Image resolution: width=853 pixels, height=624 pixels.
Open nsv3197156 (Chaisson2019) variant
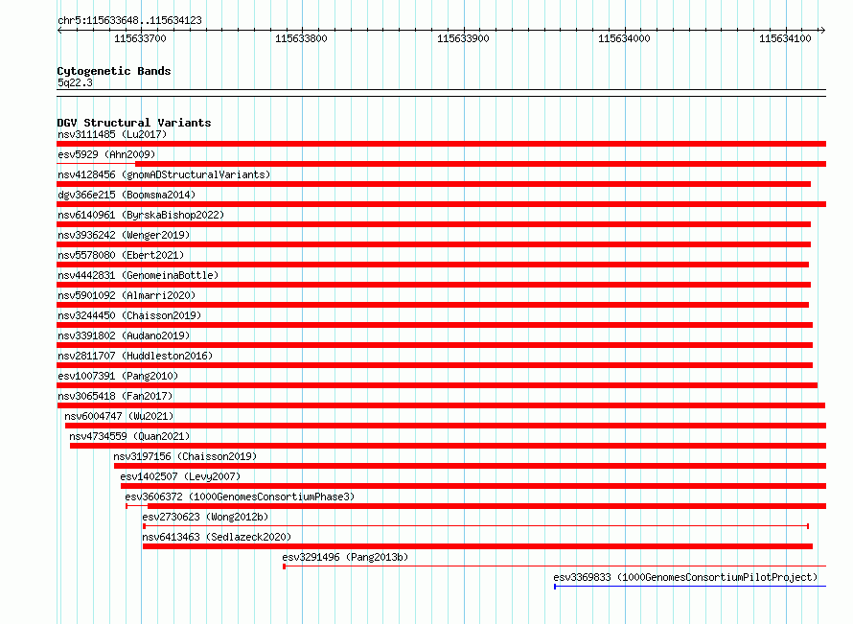[185, 456]
